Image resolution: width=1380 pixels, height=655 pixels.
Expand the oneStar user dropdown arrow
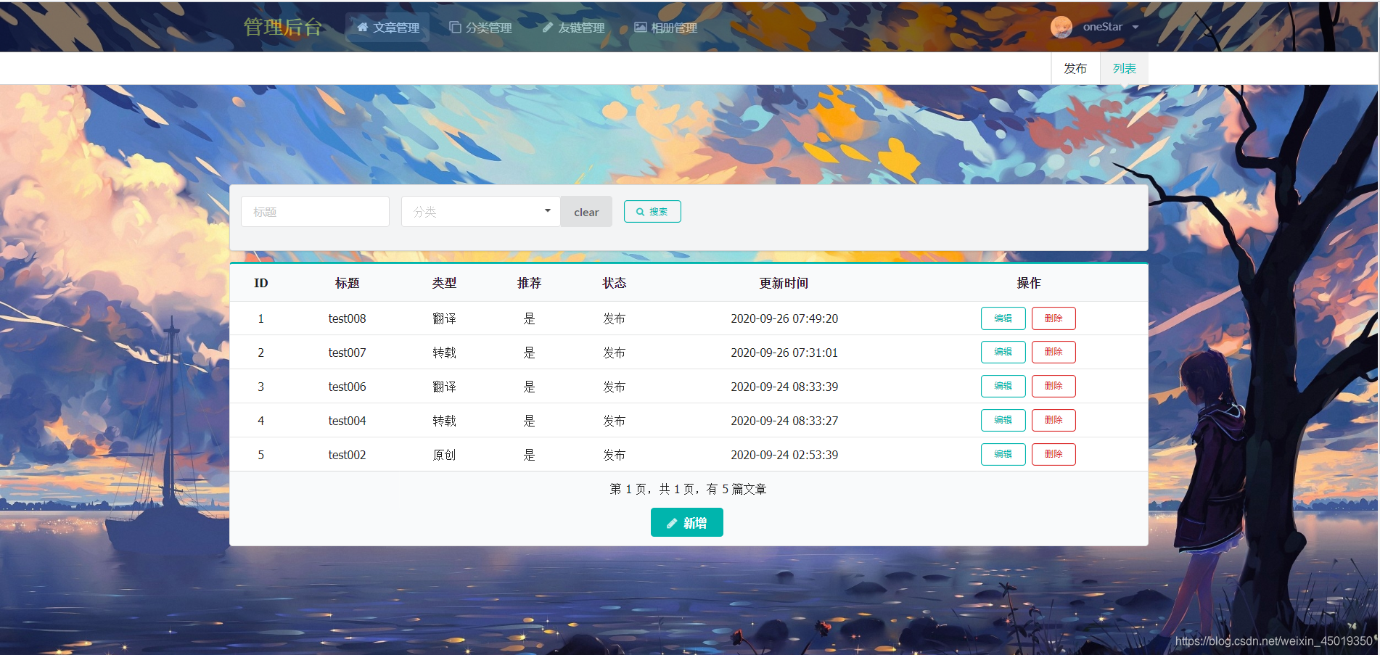click(x=1135, y=28)
